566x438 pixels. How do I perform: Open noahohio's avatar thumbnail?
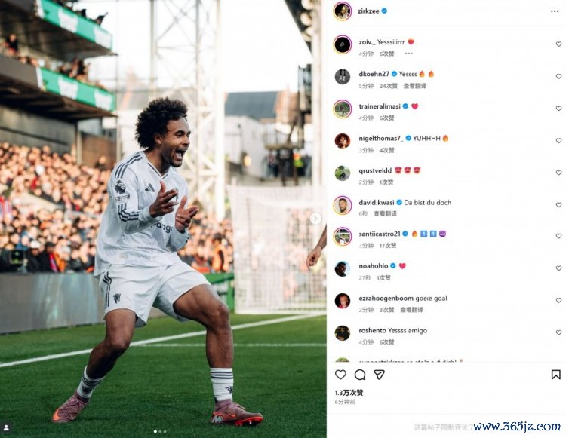(x=342, y=268)
